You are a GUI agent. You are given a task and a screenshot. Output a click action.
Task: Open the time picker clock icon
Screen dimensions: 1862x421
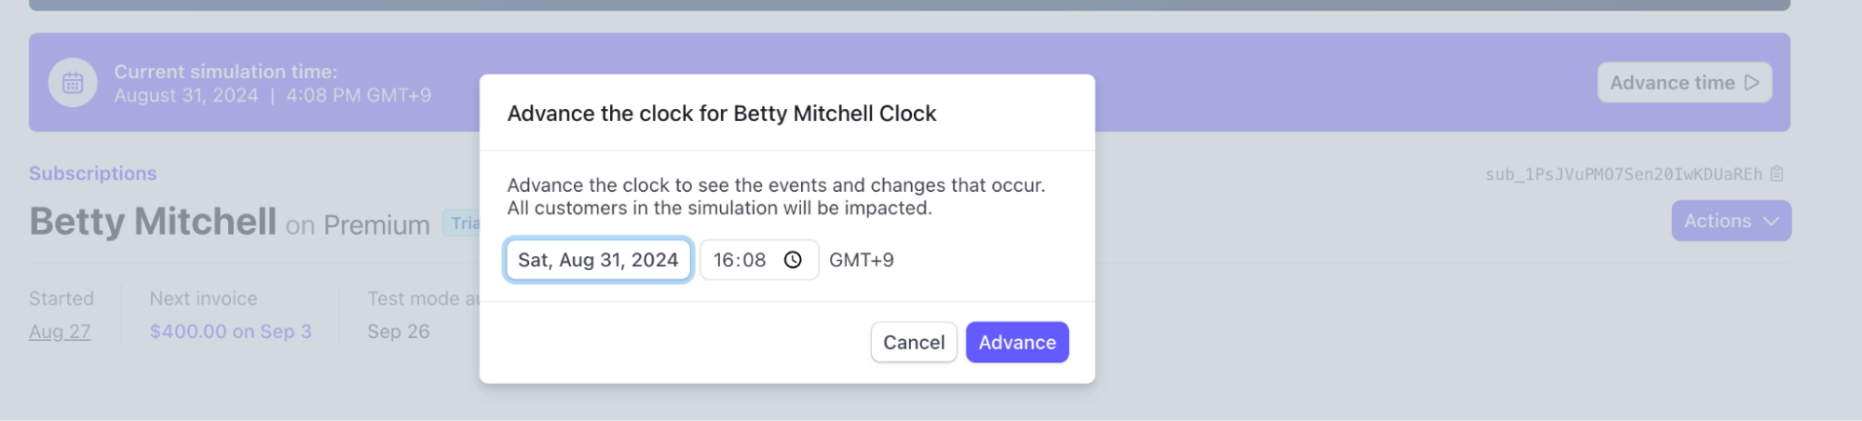pyautogui.click(x=793, y=260)
